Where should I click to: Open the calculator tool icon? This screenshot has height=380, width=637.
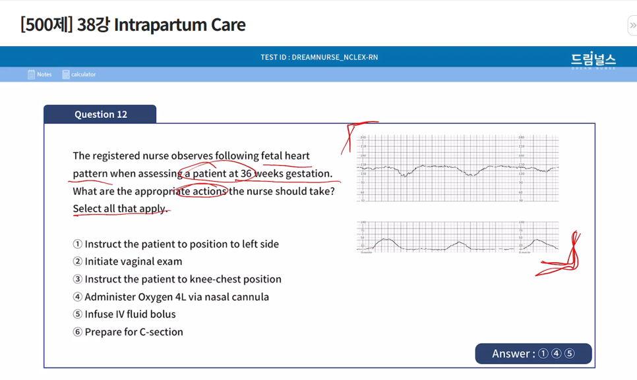[x=66, y=74]
